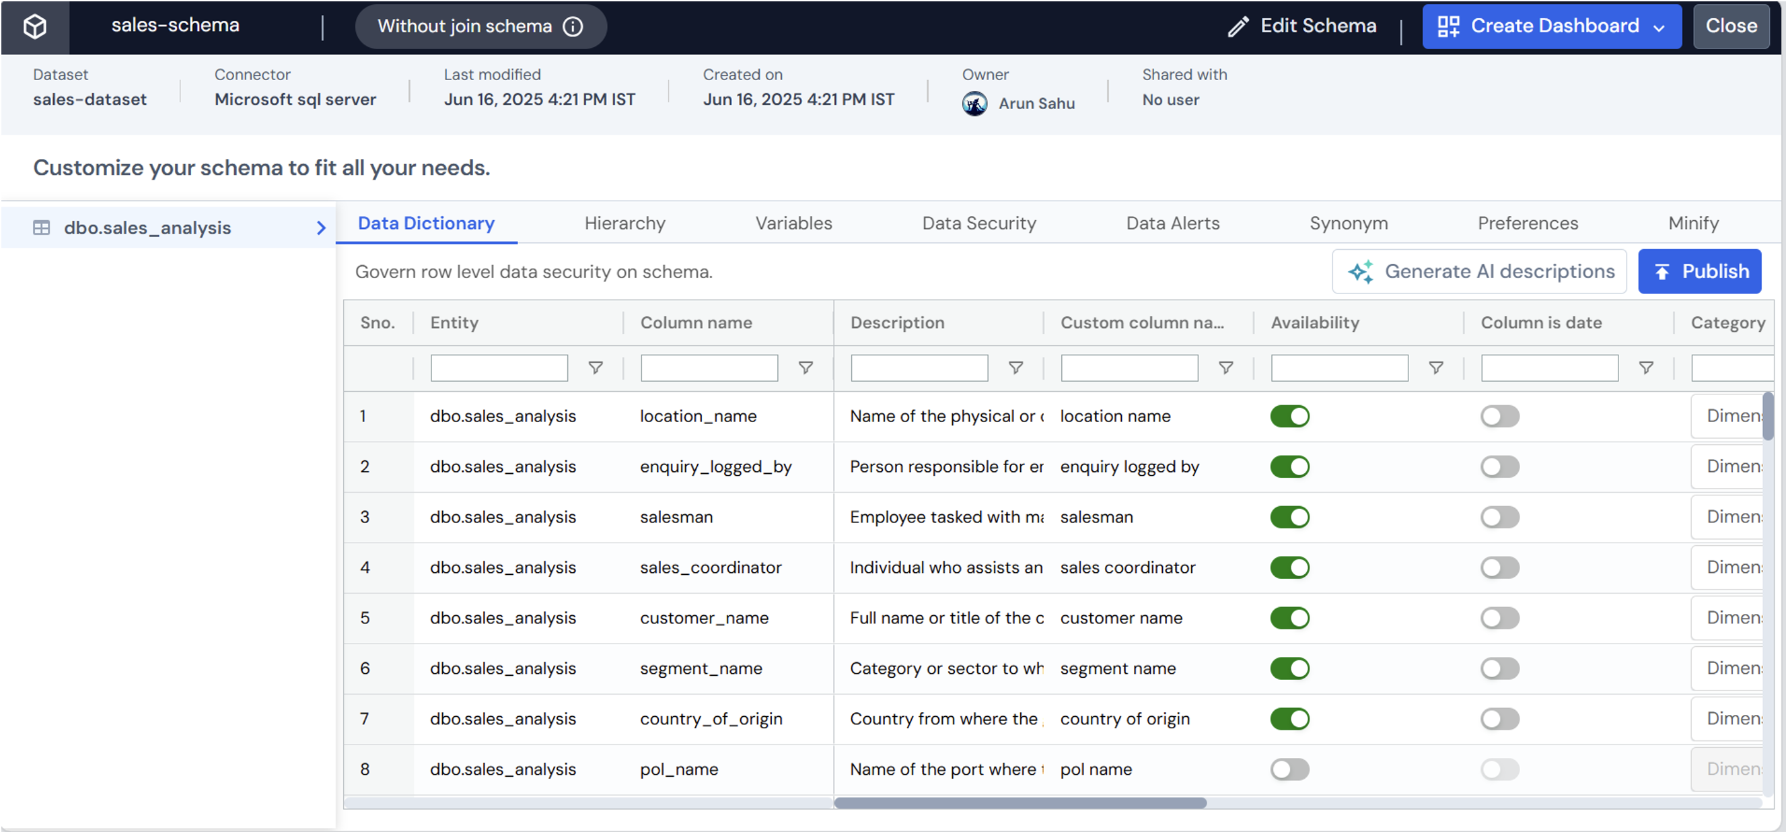Click the table icon beside dbo.sales_analysis
This screenshot has width=1786, height=836.
tap(42, 227)
